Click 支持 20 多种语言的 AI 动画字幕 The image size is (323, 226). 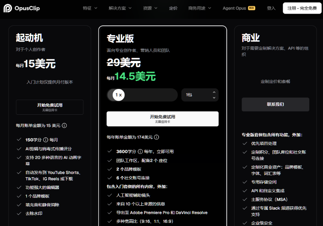pos(53,161)
